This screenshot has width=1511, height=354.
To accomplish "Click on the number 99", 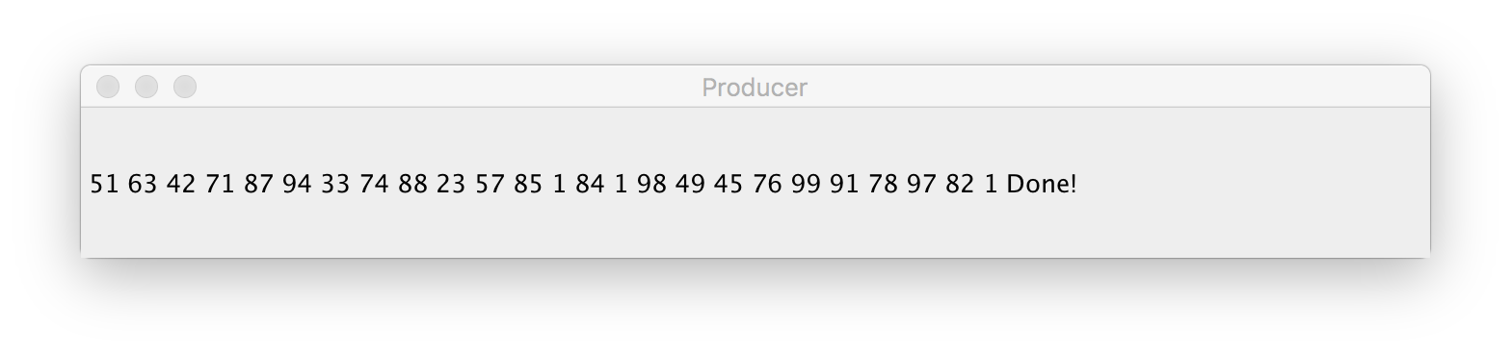I will tap(806, 184).
